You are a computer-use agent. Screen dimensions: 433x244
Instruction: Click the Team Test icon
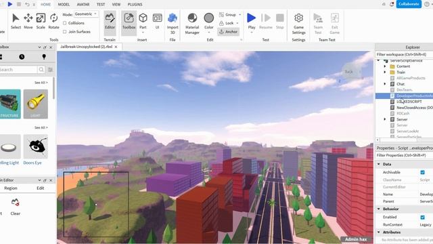tap(318, 23)
